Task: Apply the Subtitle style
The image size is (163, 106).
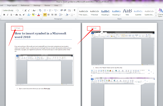Action: (138, 13)
